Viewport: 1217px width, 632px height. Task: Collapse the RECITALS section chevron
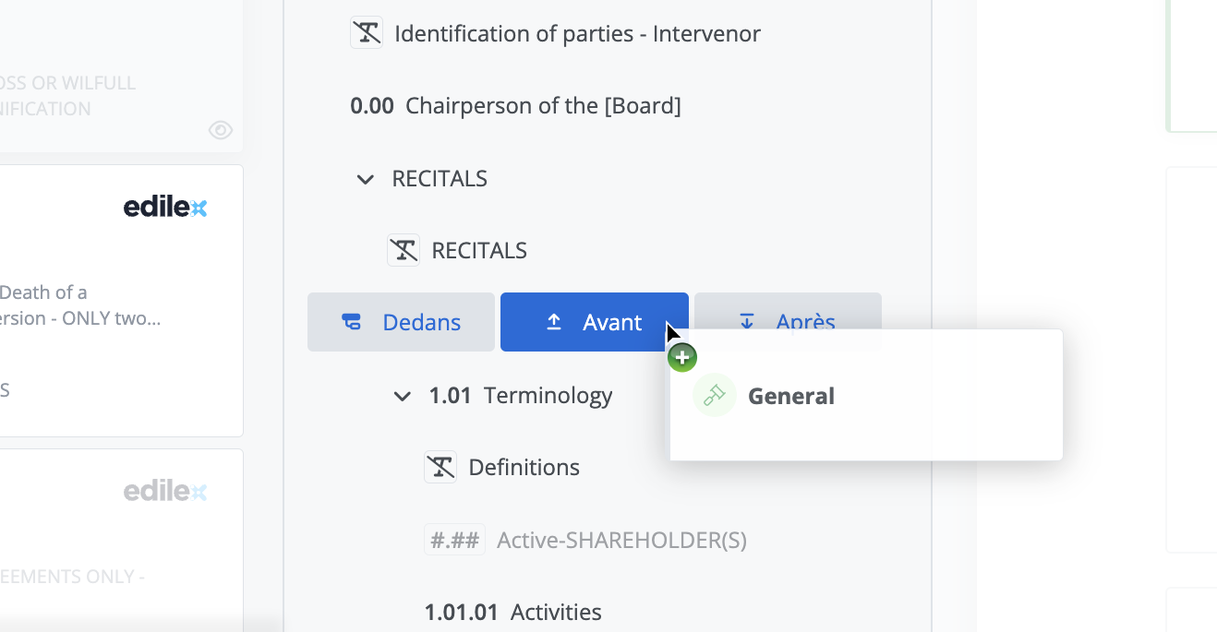tap(366, 179)
